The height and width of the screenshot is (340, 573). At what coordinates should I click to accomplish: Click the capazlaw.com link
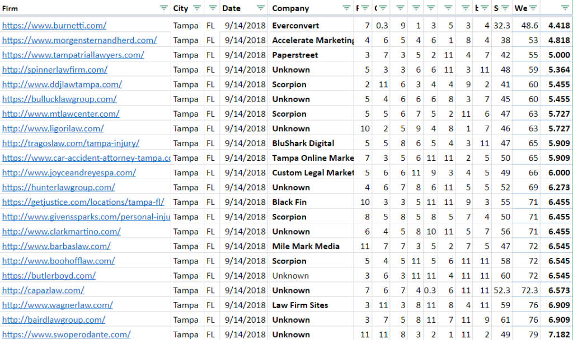click(43, 290)
